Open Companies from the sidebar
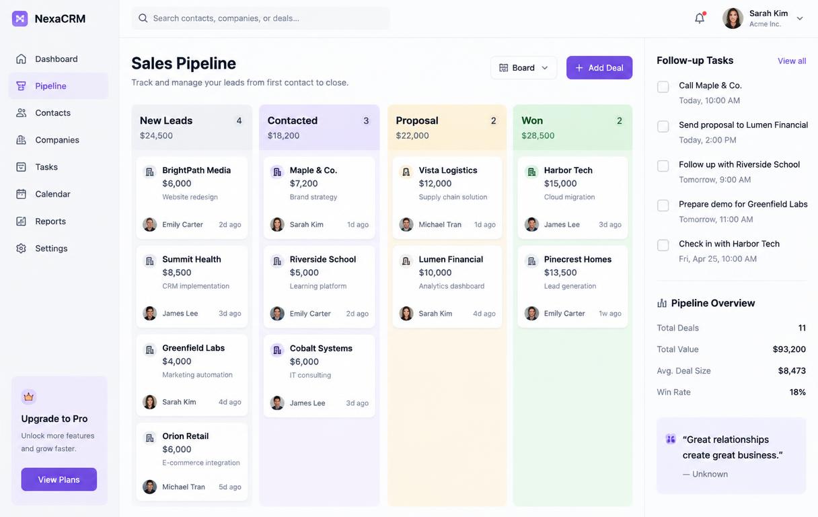The width and height of the screenshot is (818, 517). tap(58, 140)
